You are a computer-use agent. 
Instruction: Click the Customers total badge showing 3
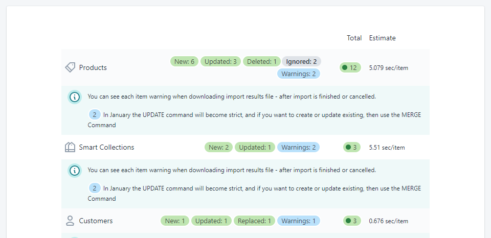(x=351, y=221)
